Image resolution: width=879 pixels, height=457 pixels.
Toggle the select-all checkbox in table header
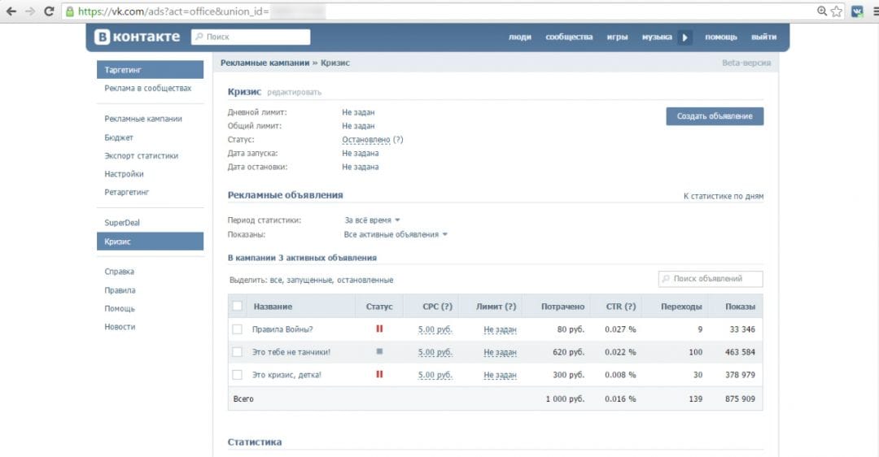tap(237, 307)
